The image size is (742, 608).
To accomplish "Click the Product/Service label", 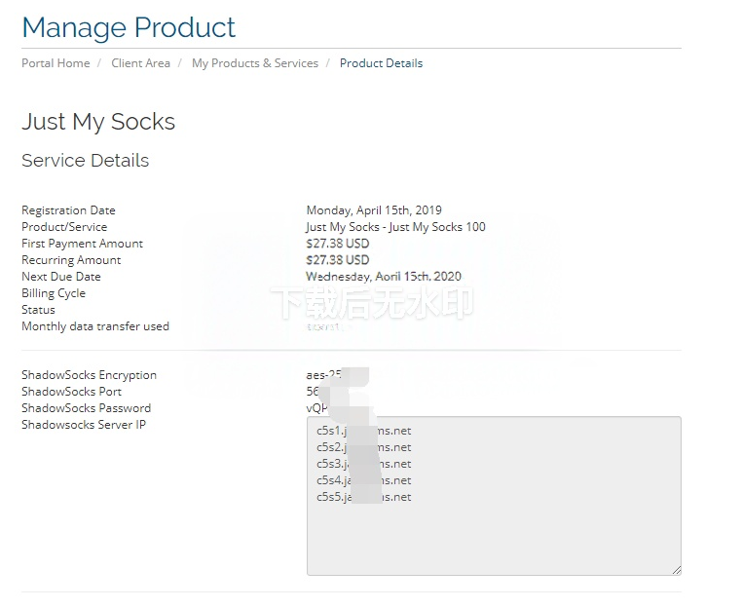I will pos(64,227).
